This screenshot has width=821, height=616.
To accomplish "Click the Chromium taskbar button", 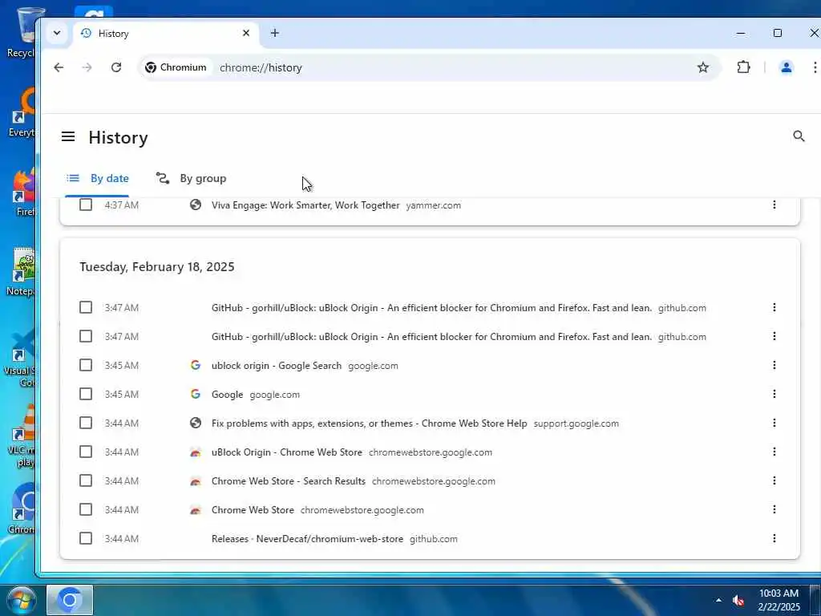I will pyautogui.click(x=70, y=600).
